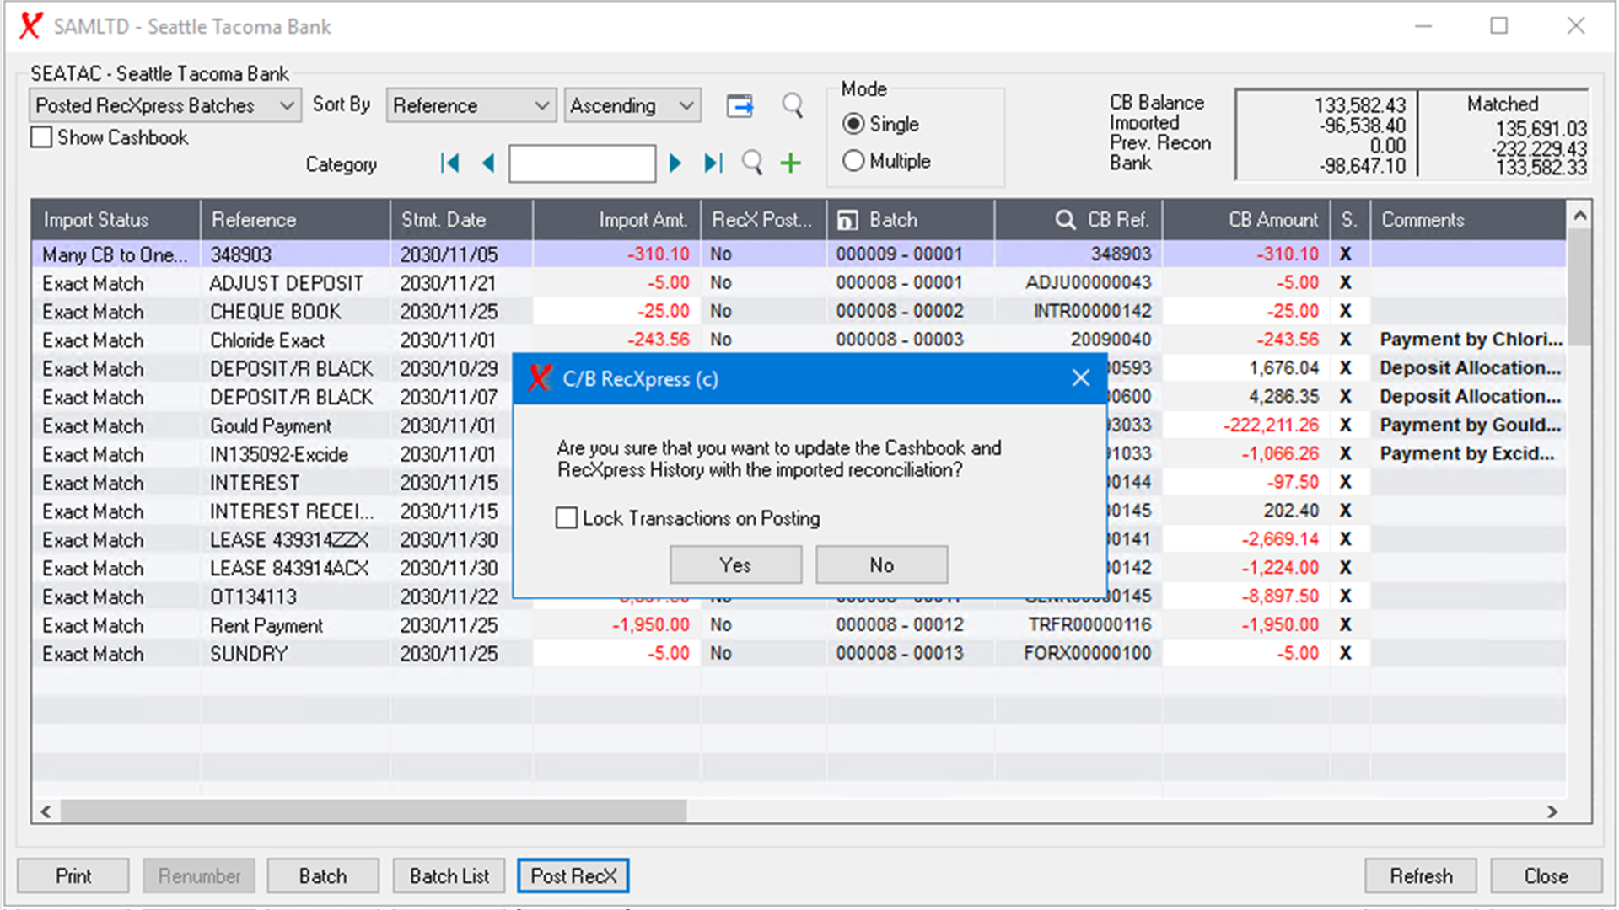
Task: Click inside the Category input field
Action: tap(582, 163)
